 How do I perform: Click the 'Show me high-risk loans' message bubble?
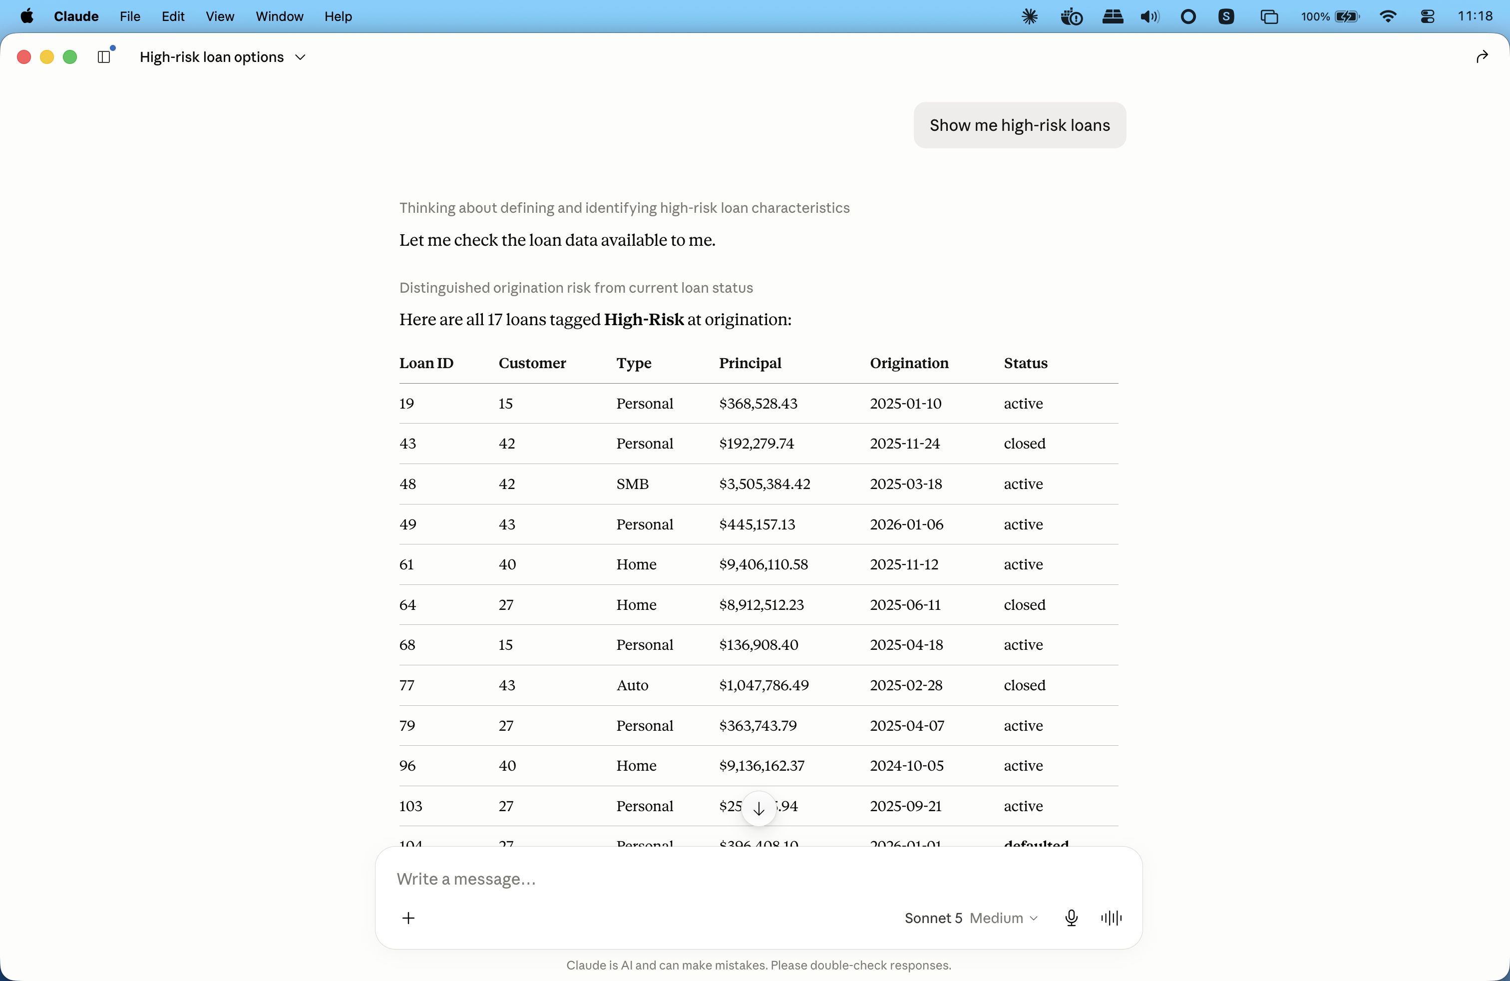tap(1020, 125)
